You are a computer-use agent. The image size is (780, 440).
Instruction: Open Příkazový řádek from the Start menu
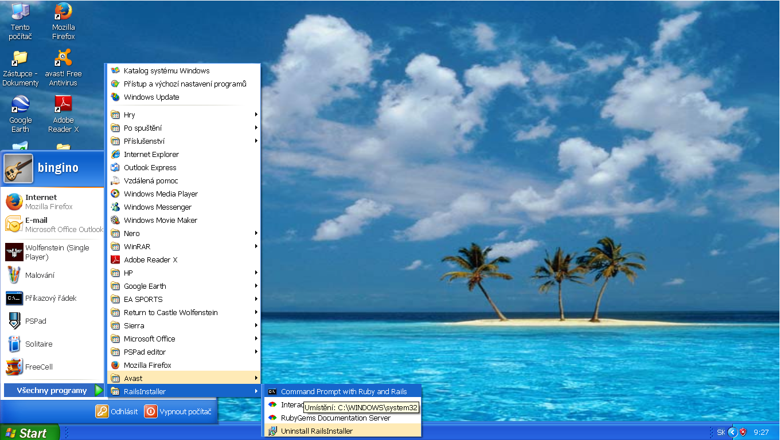53,298
